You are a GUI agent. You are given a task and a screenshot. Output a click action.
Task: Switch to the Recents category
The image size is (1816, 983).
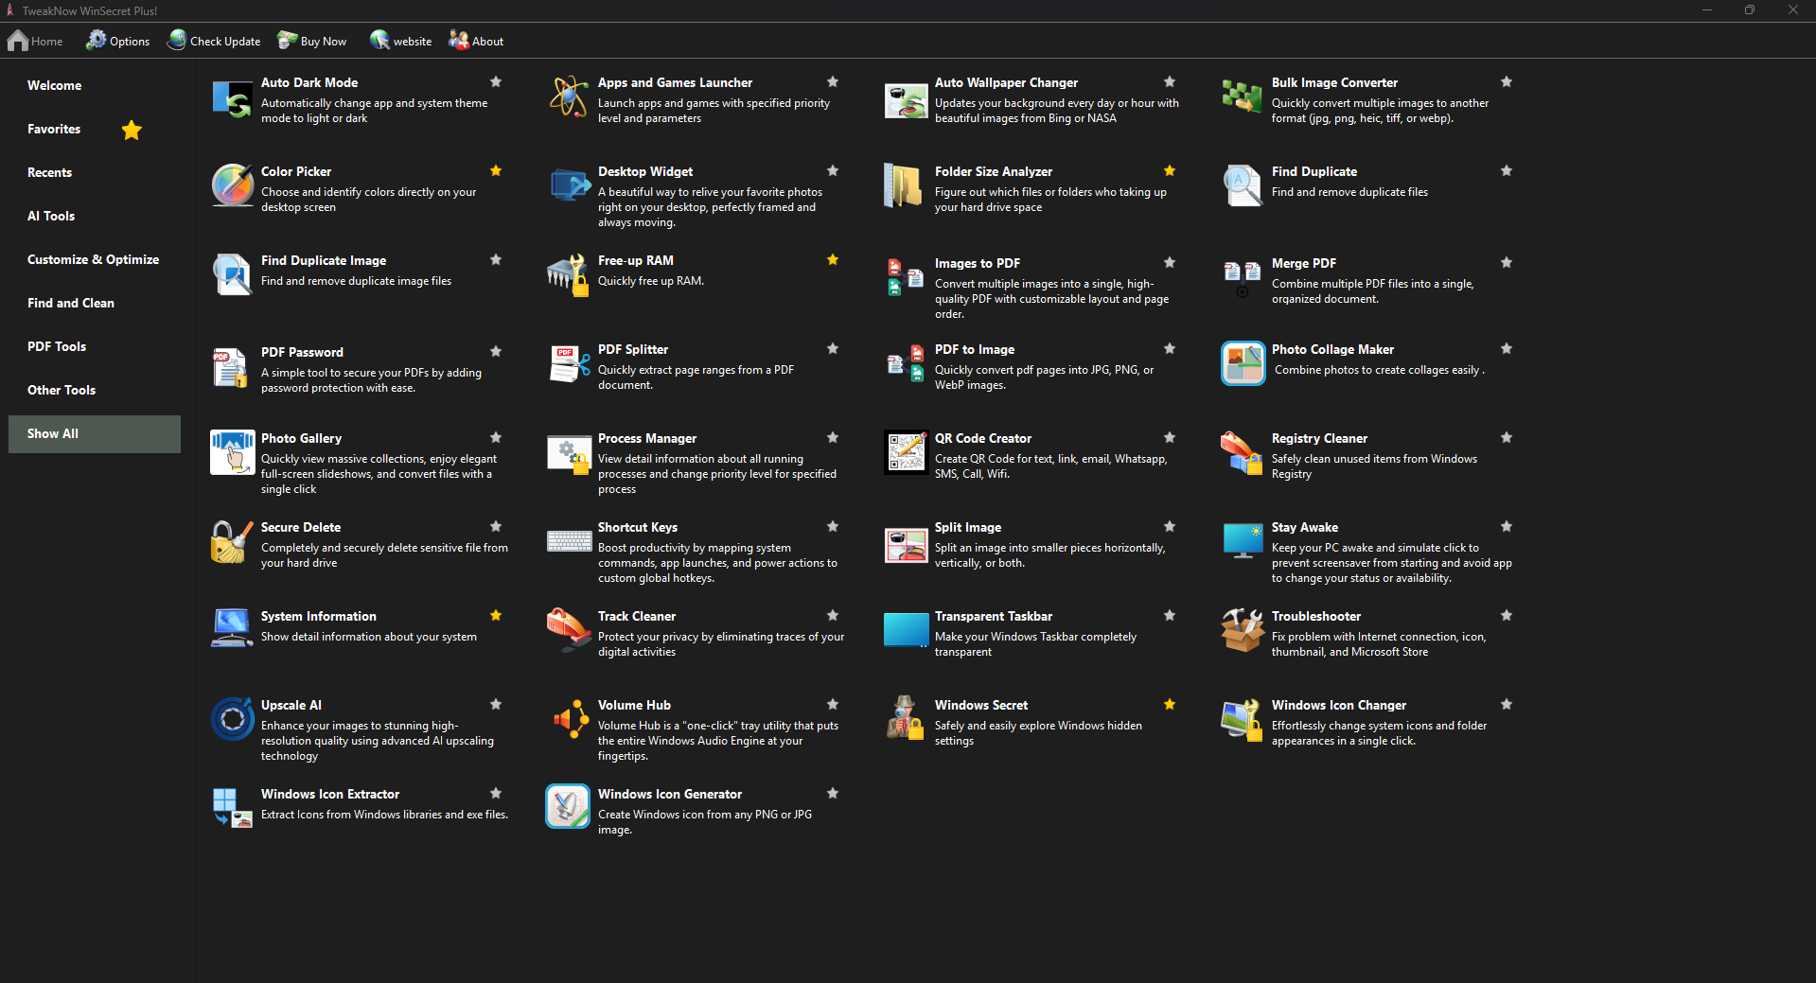click(95, 173)
